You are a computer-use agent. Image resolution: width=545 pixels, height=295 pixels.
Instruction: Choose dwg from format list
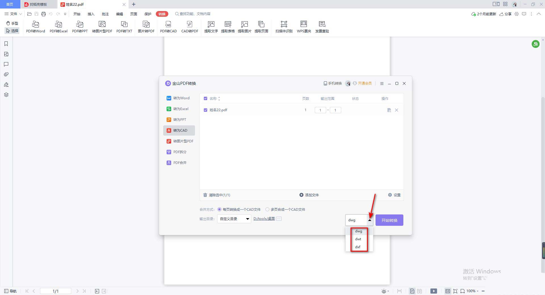click(359, 231)
